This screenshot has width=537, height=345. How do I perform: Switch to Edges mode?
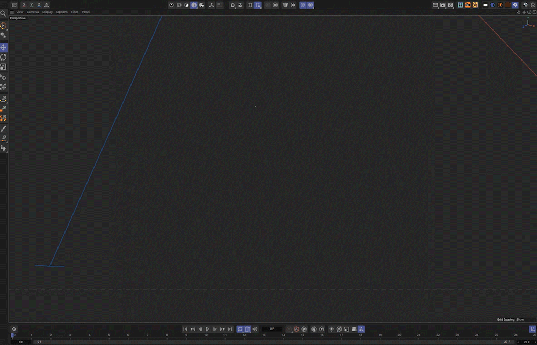[179, 5]
